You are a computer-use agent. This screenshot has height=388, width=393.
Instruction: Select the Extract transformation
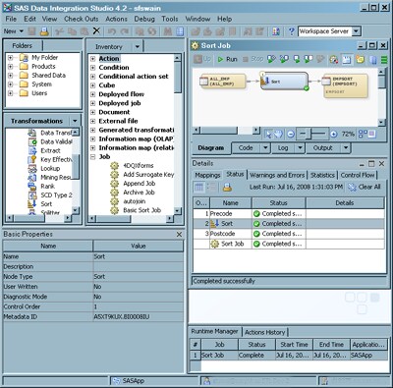(x=50, y=151)
